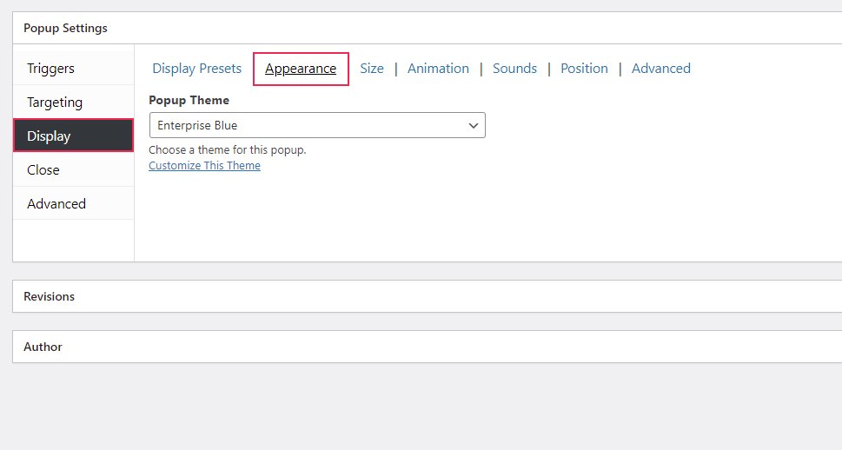
Task: Open the Enterprise Blue theme dropdown
Action: click(316, 125)
